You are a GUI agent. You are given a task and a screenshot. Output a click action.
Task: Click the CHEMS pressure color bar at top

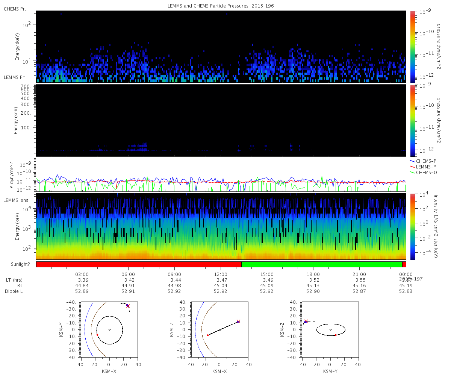pos(413,46)
